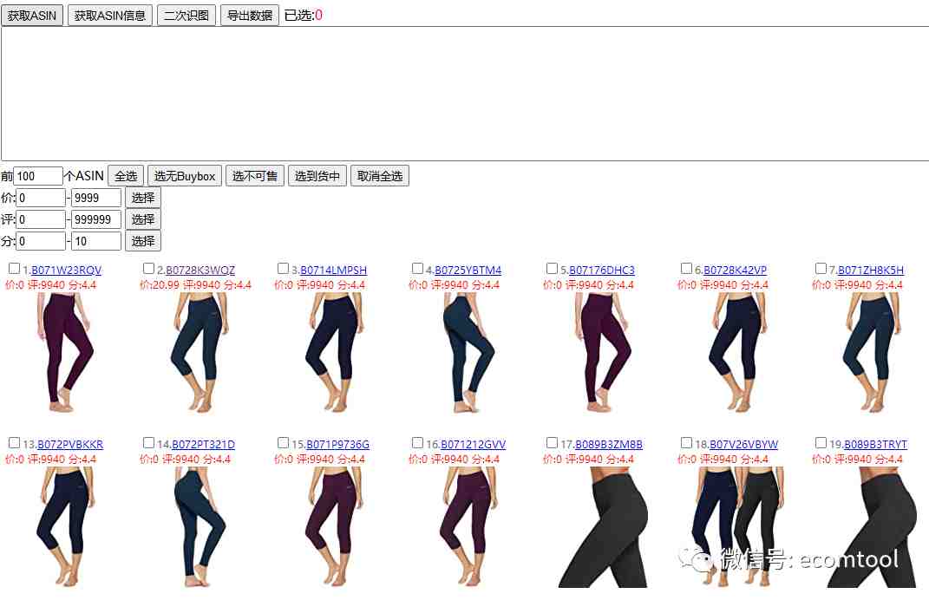Open the B089B3TRYT ASIN link

point(876,444)
